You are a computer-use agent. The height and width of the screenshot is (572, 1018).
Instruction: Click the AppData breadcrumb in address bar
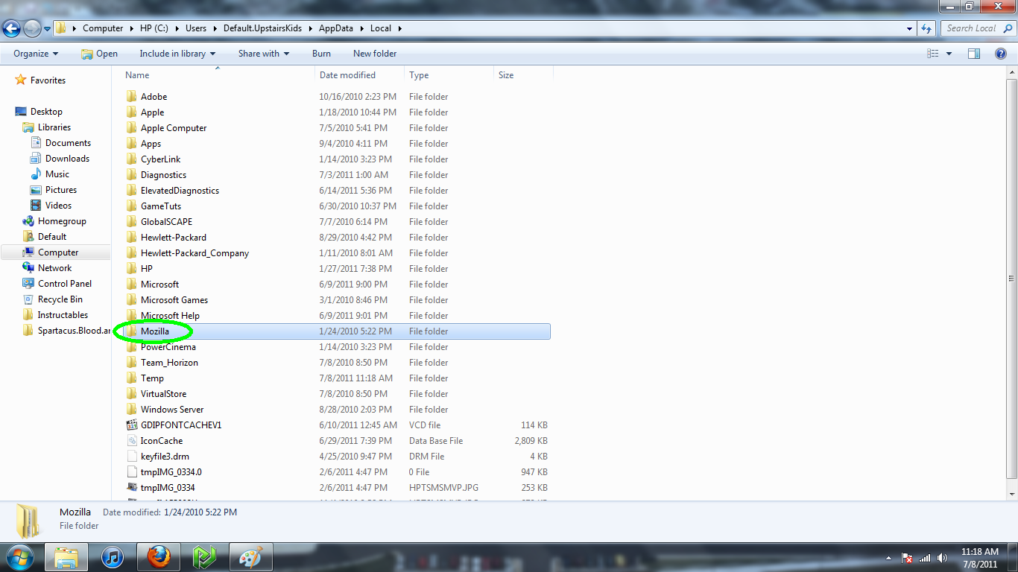click(335, 28)
